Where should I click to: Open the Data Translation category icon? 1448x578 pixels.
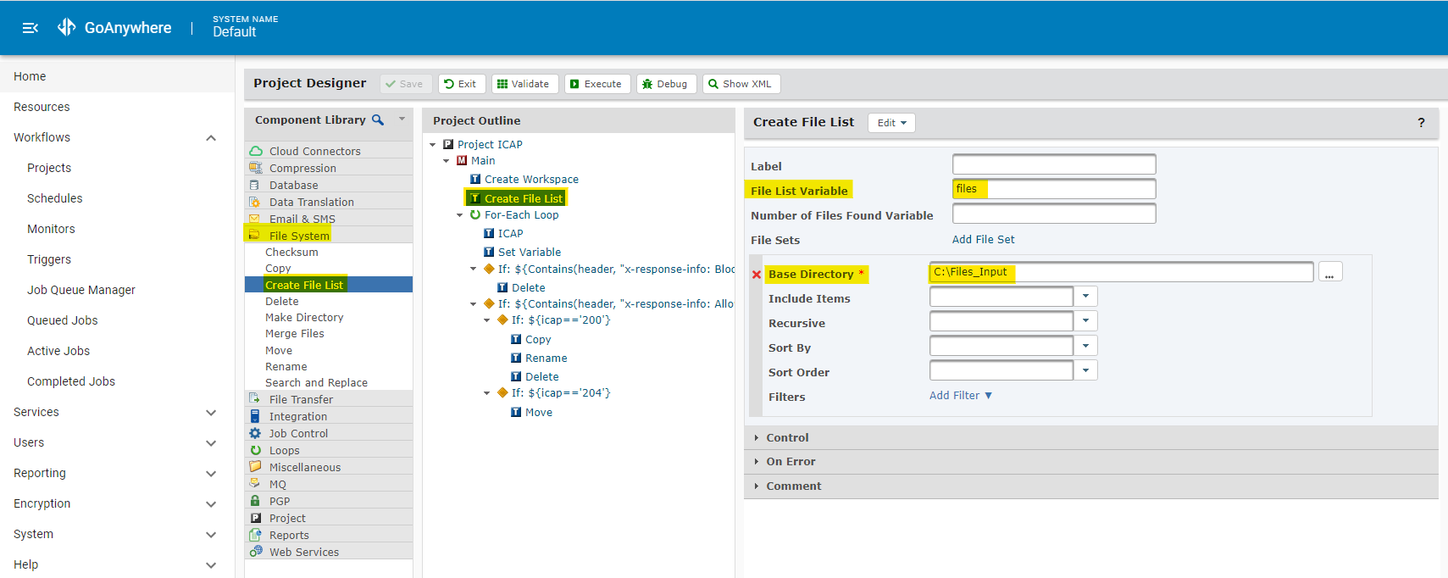(x=255, y=202)
